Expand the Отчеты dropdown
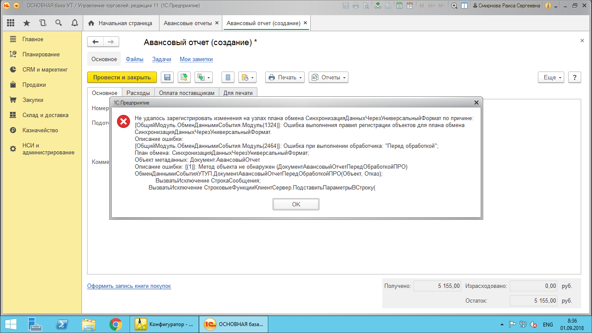 click(x=328, y=78)
